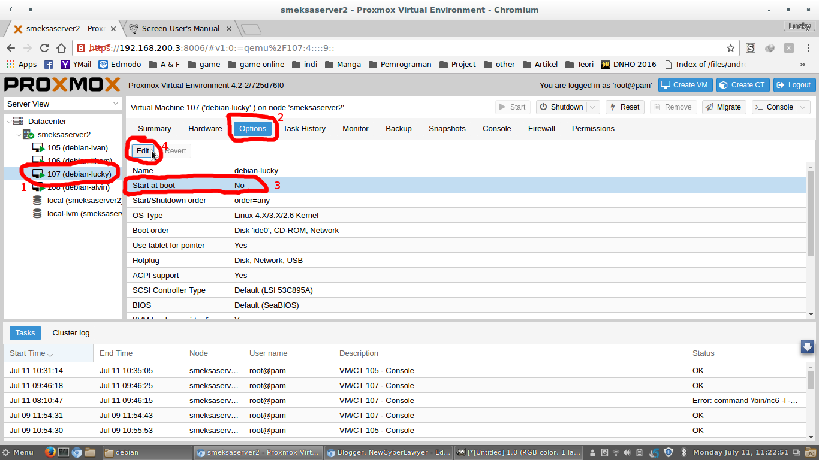This screenshot has height=460, width=819.
Task: Click the Reset button
Action: [625, 107]
